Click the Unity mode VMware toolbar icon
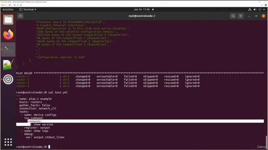This screenshot has height=150, width=268. point(21,5)
